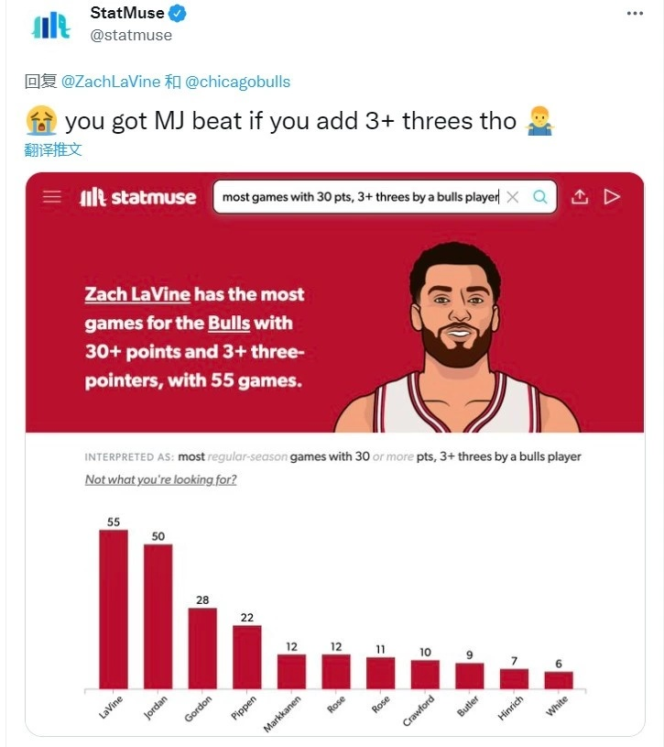This screenshot has height=747, width=664.
Task: Clear the search query with the X icon
Action: click(513, 197)
